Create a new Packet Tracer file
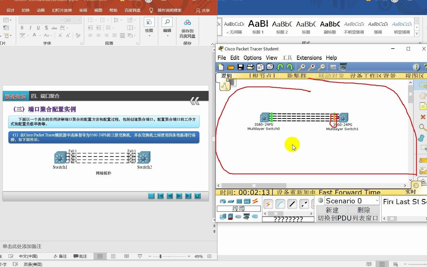The image size is (427, 267). point(221,67)
